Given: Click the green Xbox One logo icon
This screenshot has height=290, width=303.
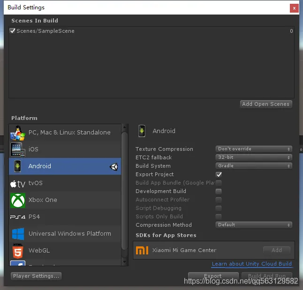Looking at the screenshot, I should click(17, 201).
